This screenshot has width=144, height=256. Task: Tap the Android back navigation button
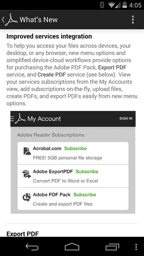(32, 247)
